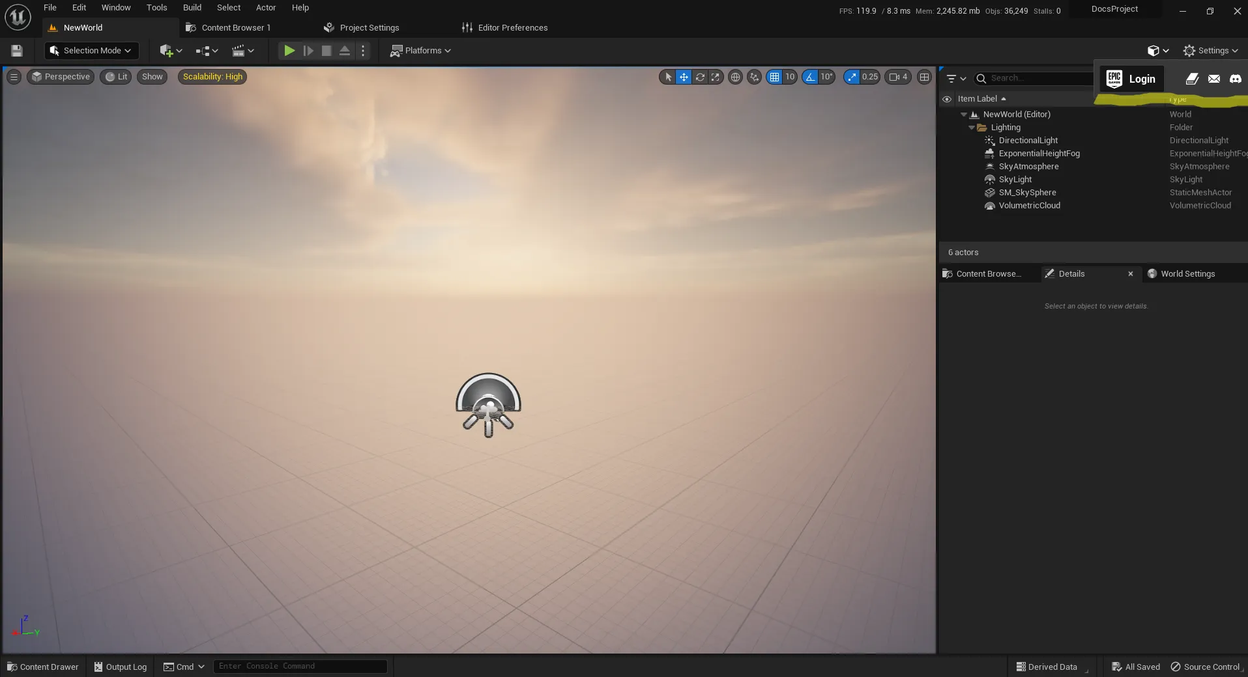Open the Create Actor quick-add icon
This screenshot has height=677, width=1248.
tap(168, 51)
